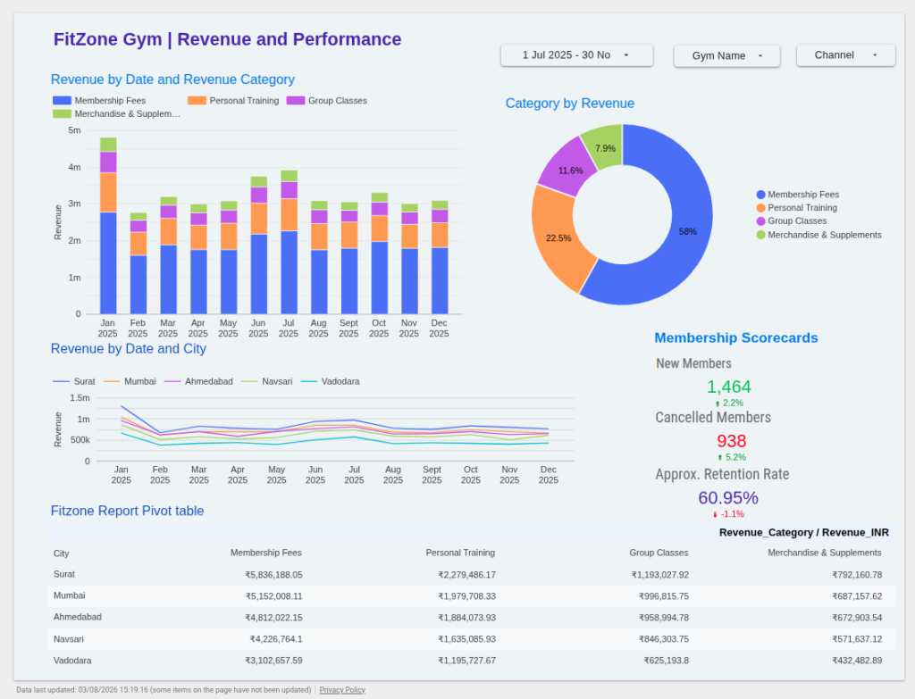915x699 pixels.
Task: Click Ahmedabad in the line chart legend
Action: coord(198,381)
